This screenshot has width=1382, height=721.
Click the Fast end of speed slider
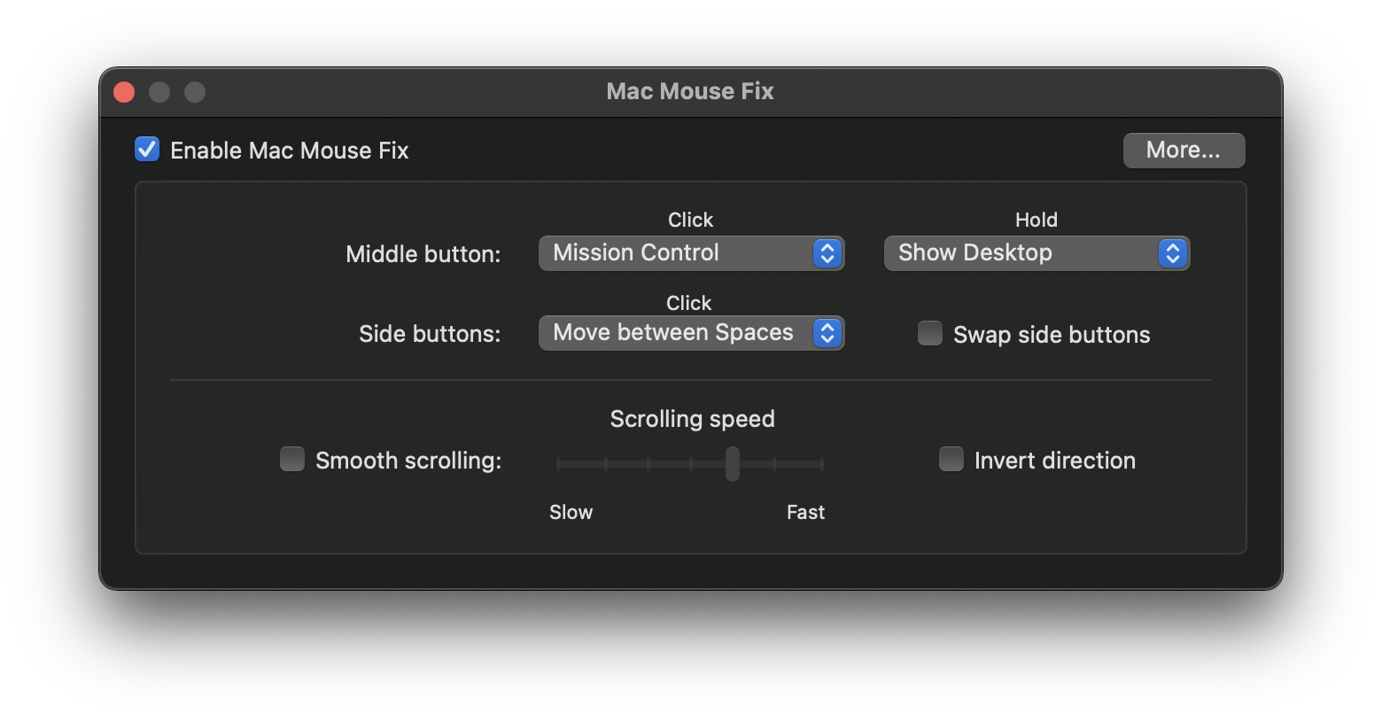[821, 463]
